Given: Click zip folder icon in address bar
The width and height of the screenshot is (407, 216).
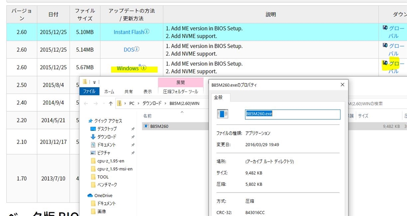Looking at the screenshot, I should (119, 103).
